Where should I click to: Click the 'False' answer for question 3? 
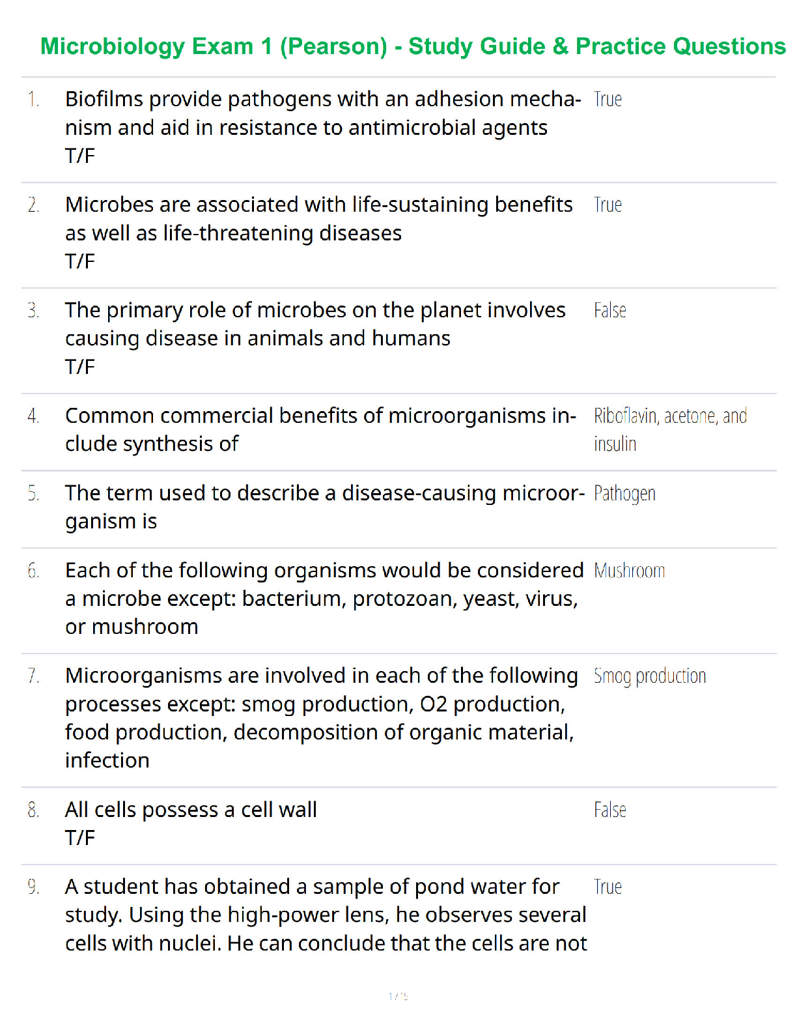coord(609,311)
